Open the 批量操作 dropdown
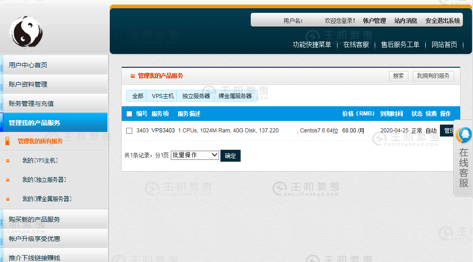This screenshot has width=473, height=262. click(x=195, y=155)
